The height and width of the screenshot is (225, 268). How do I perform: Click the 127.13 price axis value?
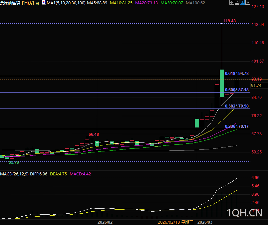[258, 7]
